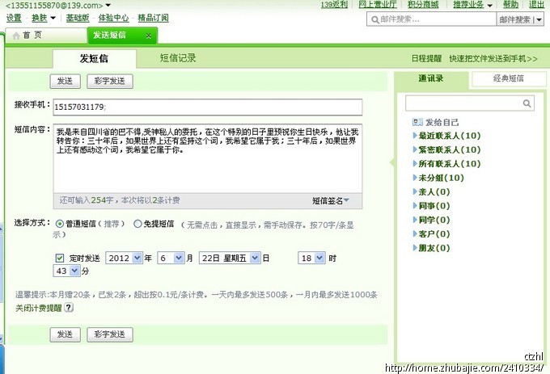This screenshot has width=550, height=374.
Task: Open account email address dropdown arrow
Action: 108,6
